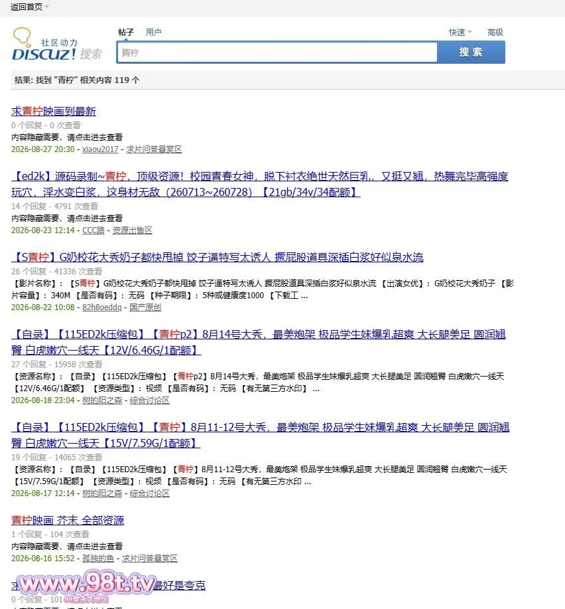The width and height of the screenshot is (565, 609).
Task: Open the 资源出售区 forum link
Action: point(132,230)
